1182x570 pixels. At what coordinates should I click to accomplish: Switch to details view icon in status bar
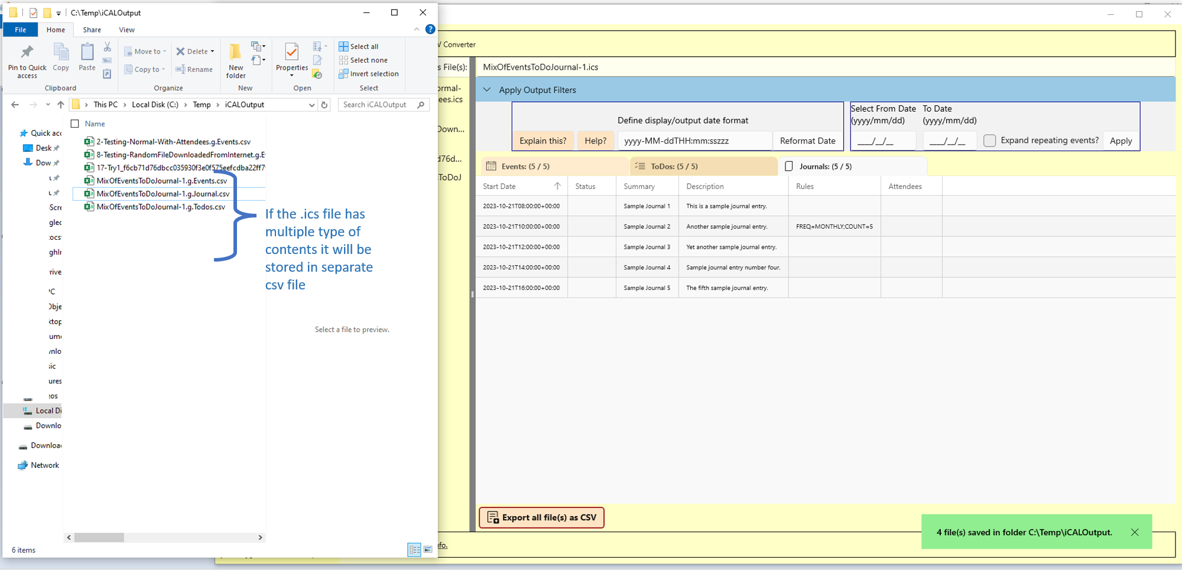click(414, 550)
